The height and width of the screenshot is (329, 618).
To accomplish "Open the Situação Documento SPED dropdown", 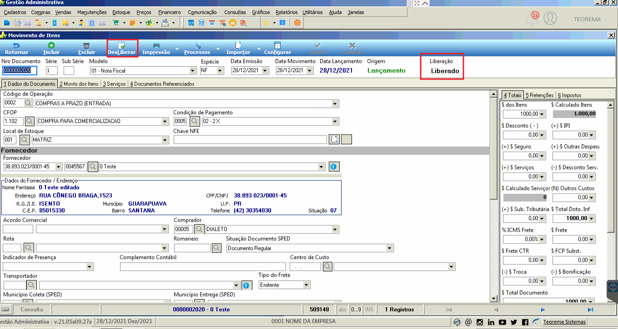I will click(390, 248).
